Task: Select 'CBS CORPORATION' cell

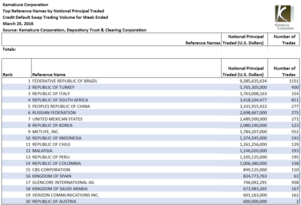Action: [51, 170]
